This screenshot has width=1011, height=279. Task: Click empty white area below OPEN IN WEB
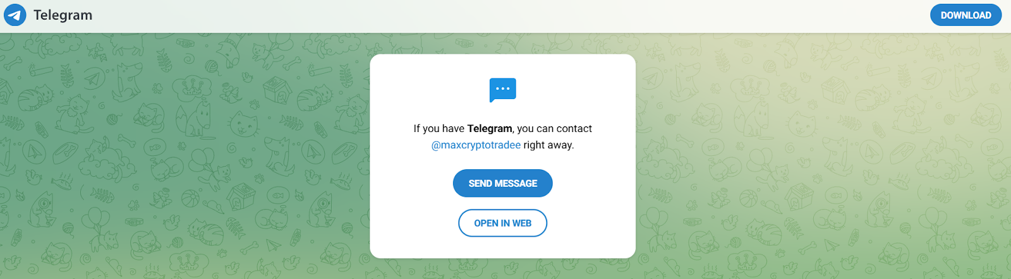point(503,247)
